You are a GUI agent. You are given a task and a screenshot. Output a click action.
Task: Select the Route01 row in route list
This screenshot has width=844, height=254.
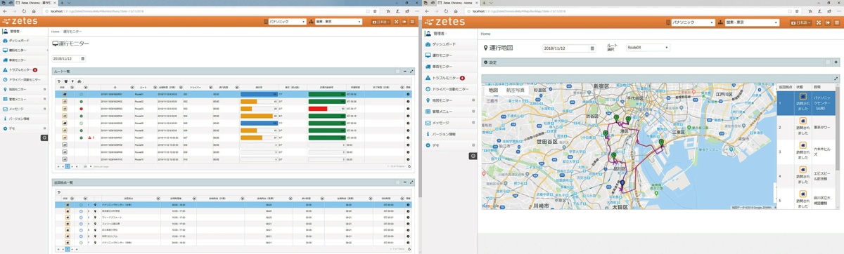pyautogui.click(x=233, y=94)
